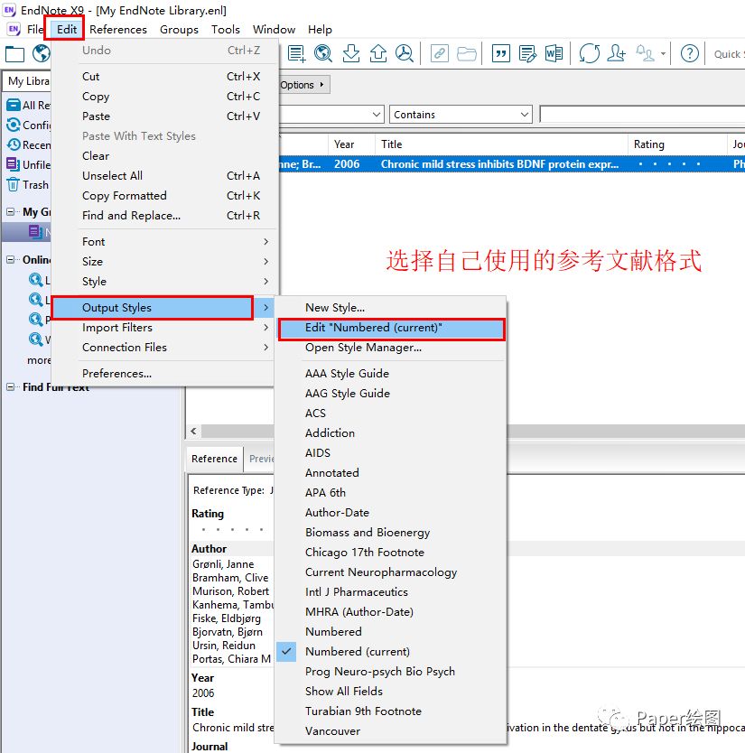Click the Format Bibliography icon
The image size is (745, 753).
pyautogui.click(x=528, y=53)
